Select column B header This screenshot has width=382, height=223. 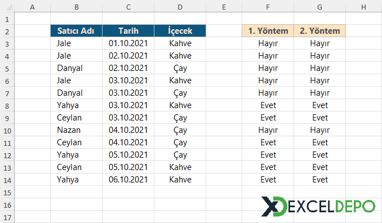click(77, 7)
